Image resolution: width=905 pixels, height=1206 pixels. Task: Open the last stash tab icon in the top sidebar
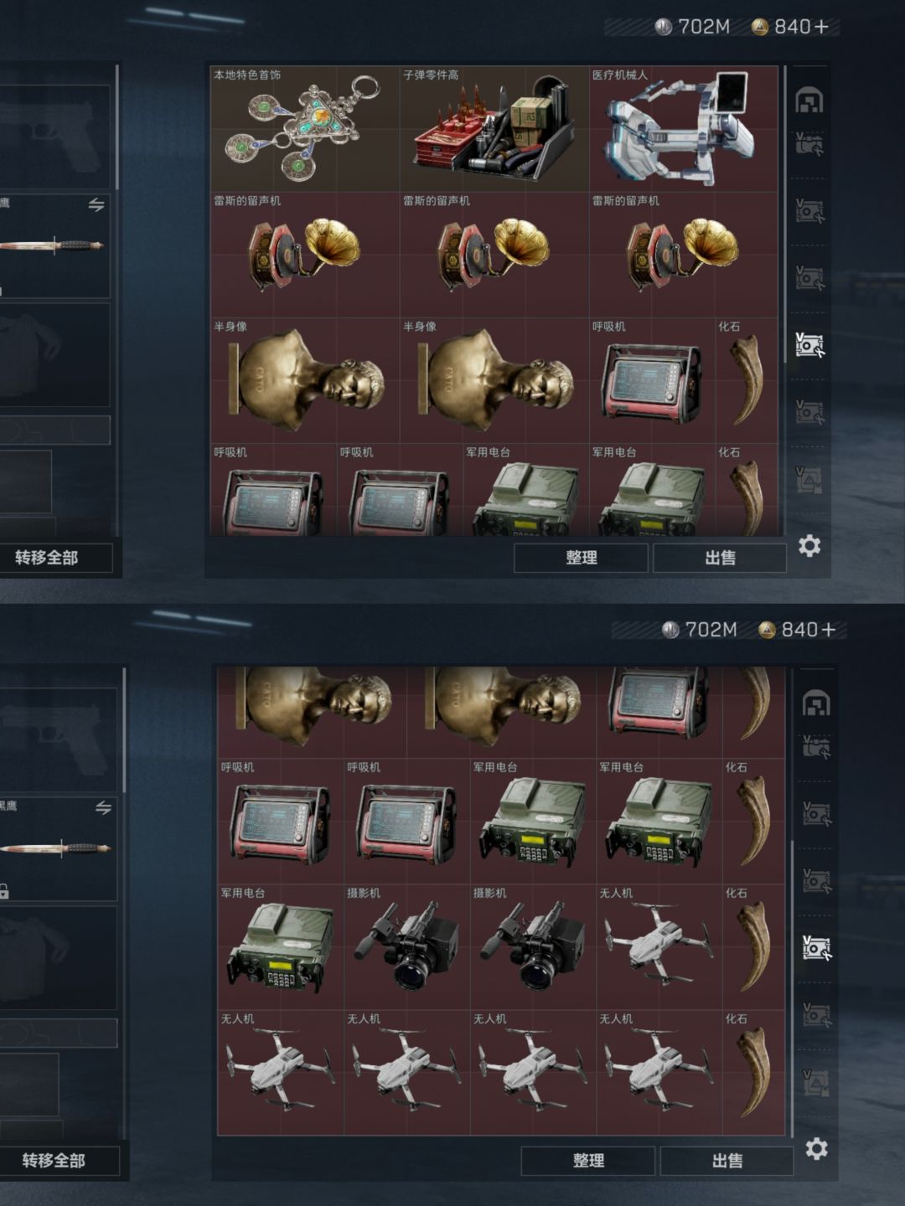pyautogui.click(x=809, y=480)
